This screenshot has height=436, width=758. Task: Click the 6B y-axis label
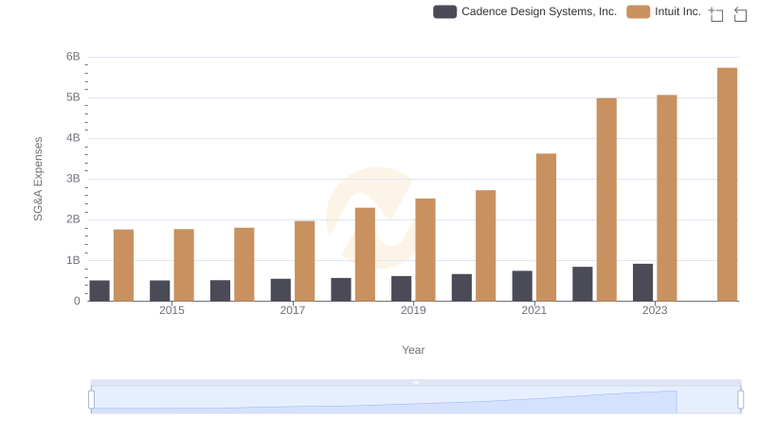point(73,57)
